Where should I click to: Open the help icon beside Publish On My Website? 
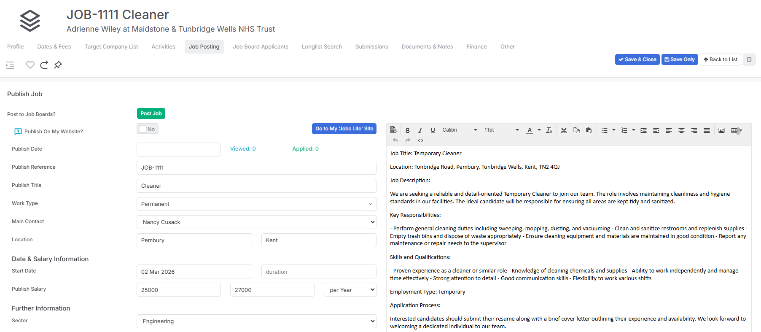(18, 132)
